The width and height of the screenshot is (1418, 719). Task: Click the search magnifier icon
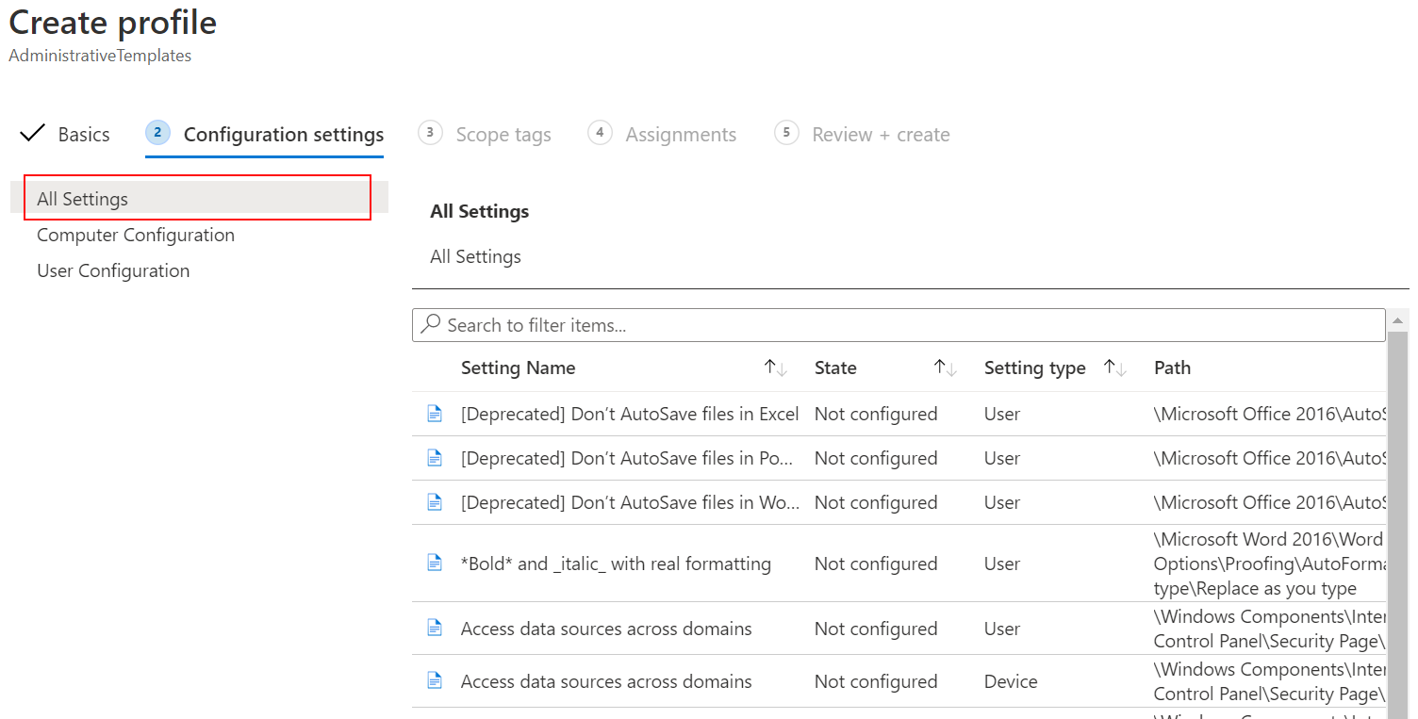pyautogui.click(x=431, y=324)
